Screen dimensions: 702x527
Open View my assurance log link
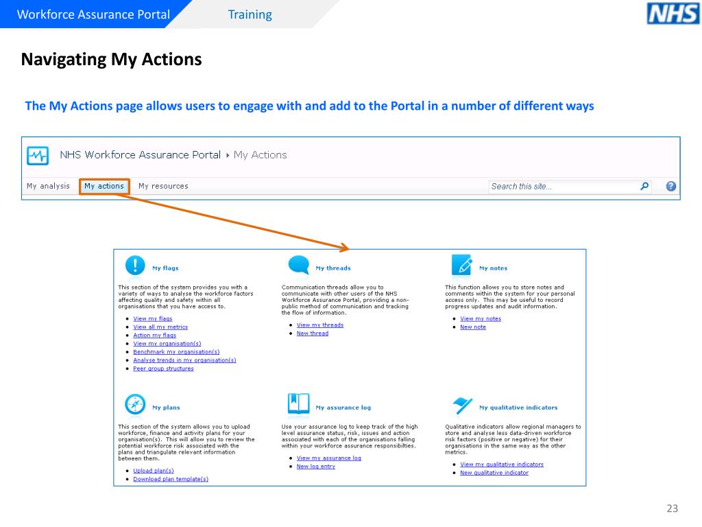[328, 458]
